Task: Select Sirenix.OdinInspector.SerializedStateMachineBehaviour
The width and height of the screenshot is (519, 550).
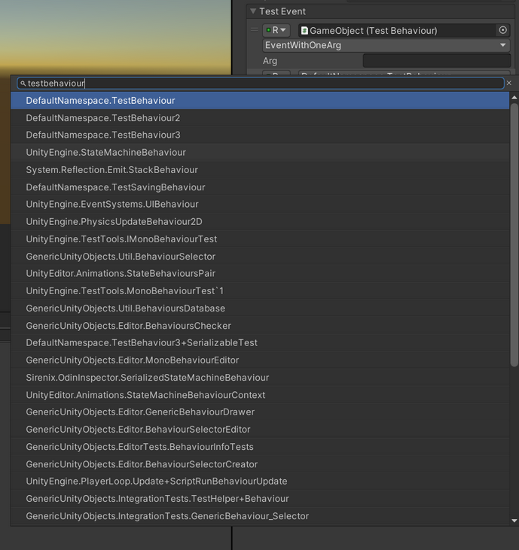Action: (260, 378)
